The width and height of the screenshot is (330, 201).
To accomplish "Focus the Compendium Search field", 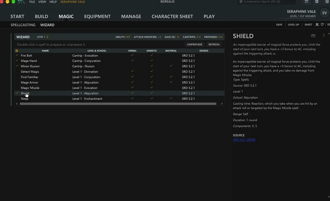I will (x=267, y=2).
